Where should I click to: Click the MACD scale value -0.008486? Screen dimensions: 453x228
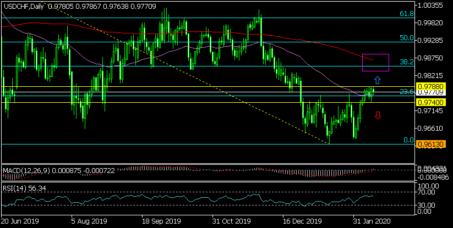(x=432, y=177)
